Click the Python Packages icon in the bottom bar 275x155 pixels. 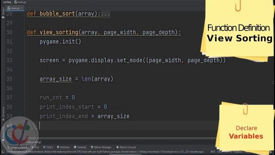[x=92, y=147]
